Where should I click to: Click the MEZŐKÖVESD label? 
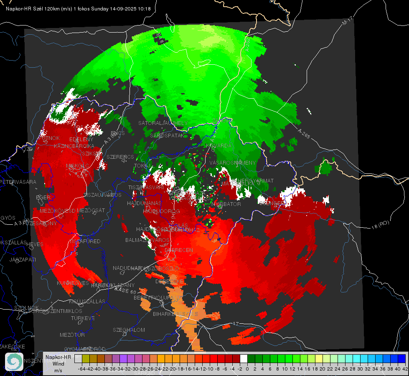tap(58, 211)
